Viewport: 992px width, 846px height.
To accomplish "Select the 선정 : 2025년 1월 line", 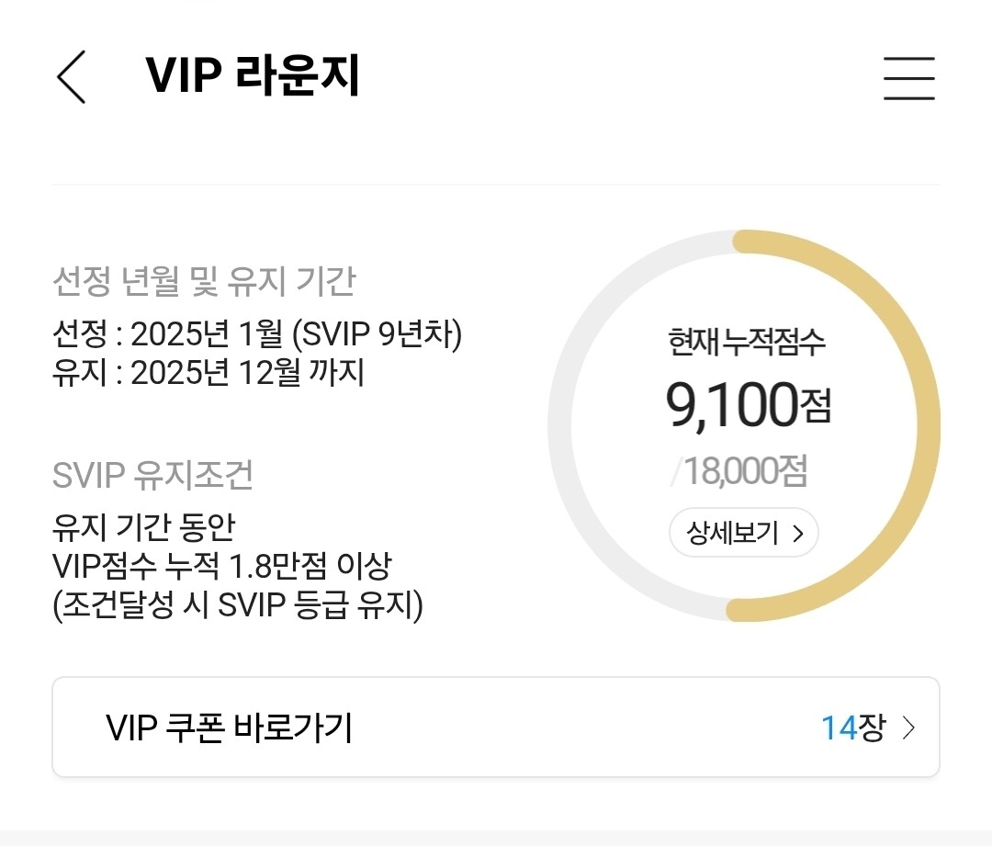I will pos(257,334).
